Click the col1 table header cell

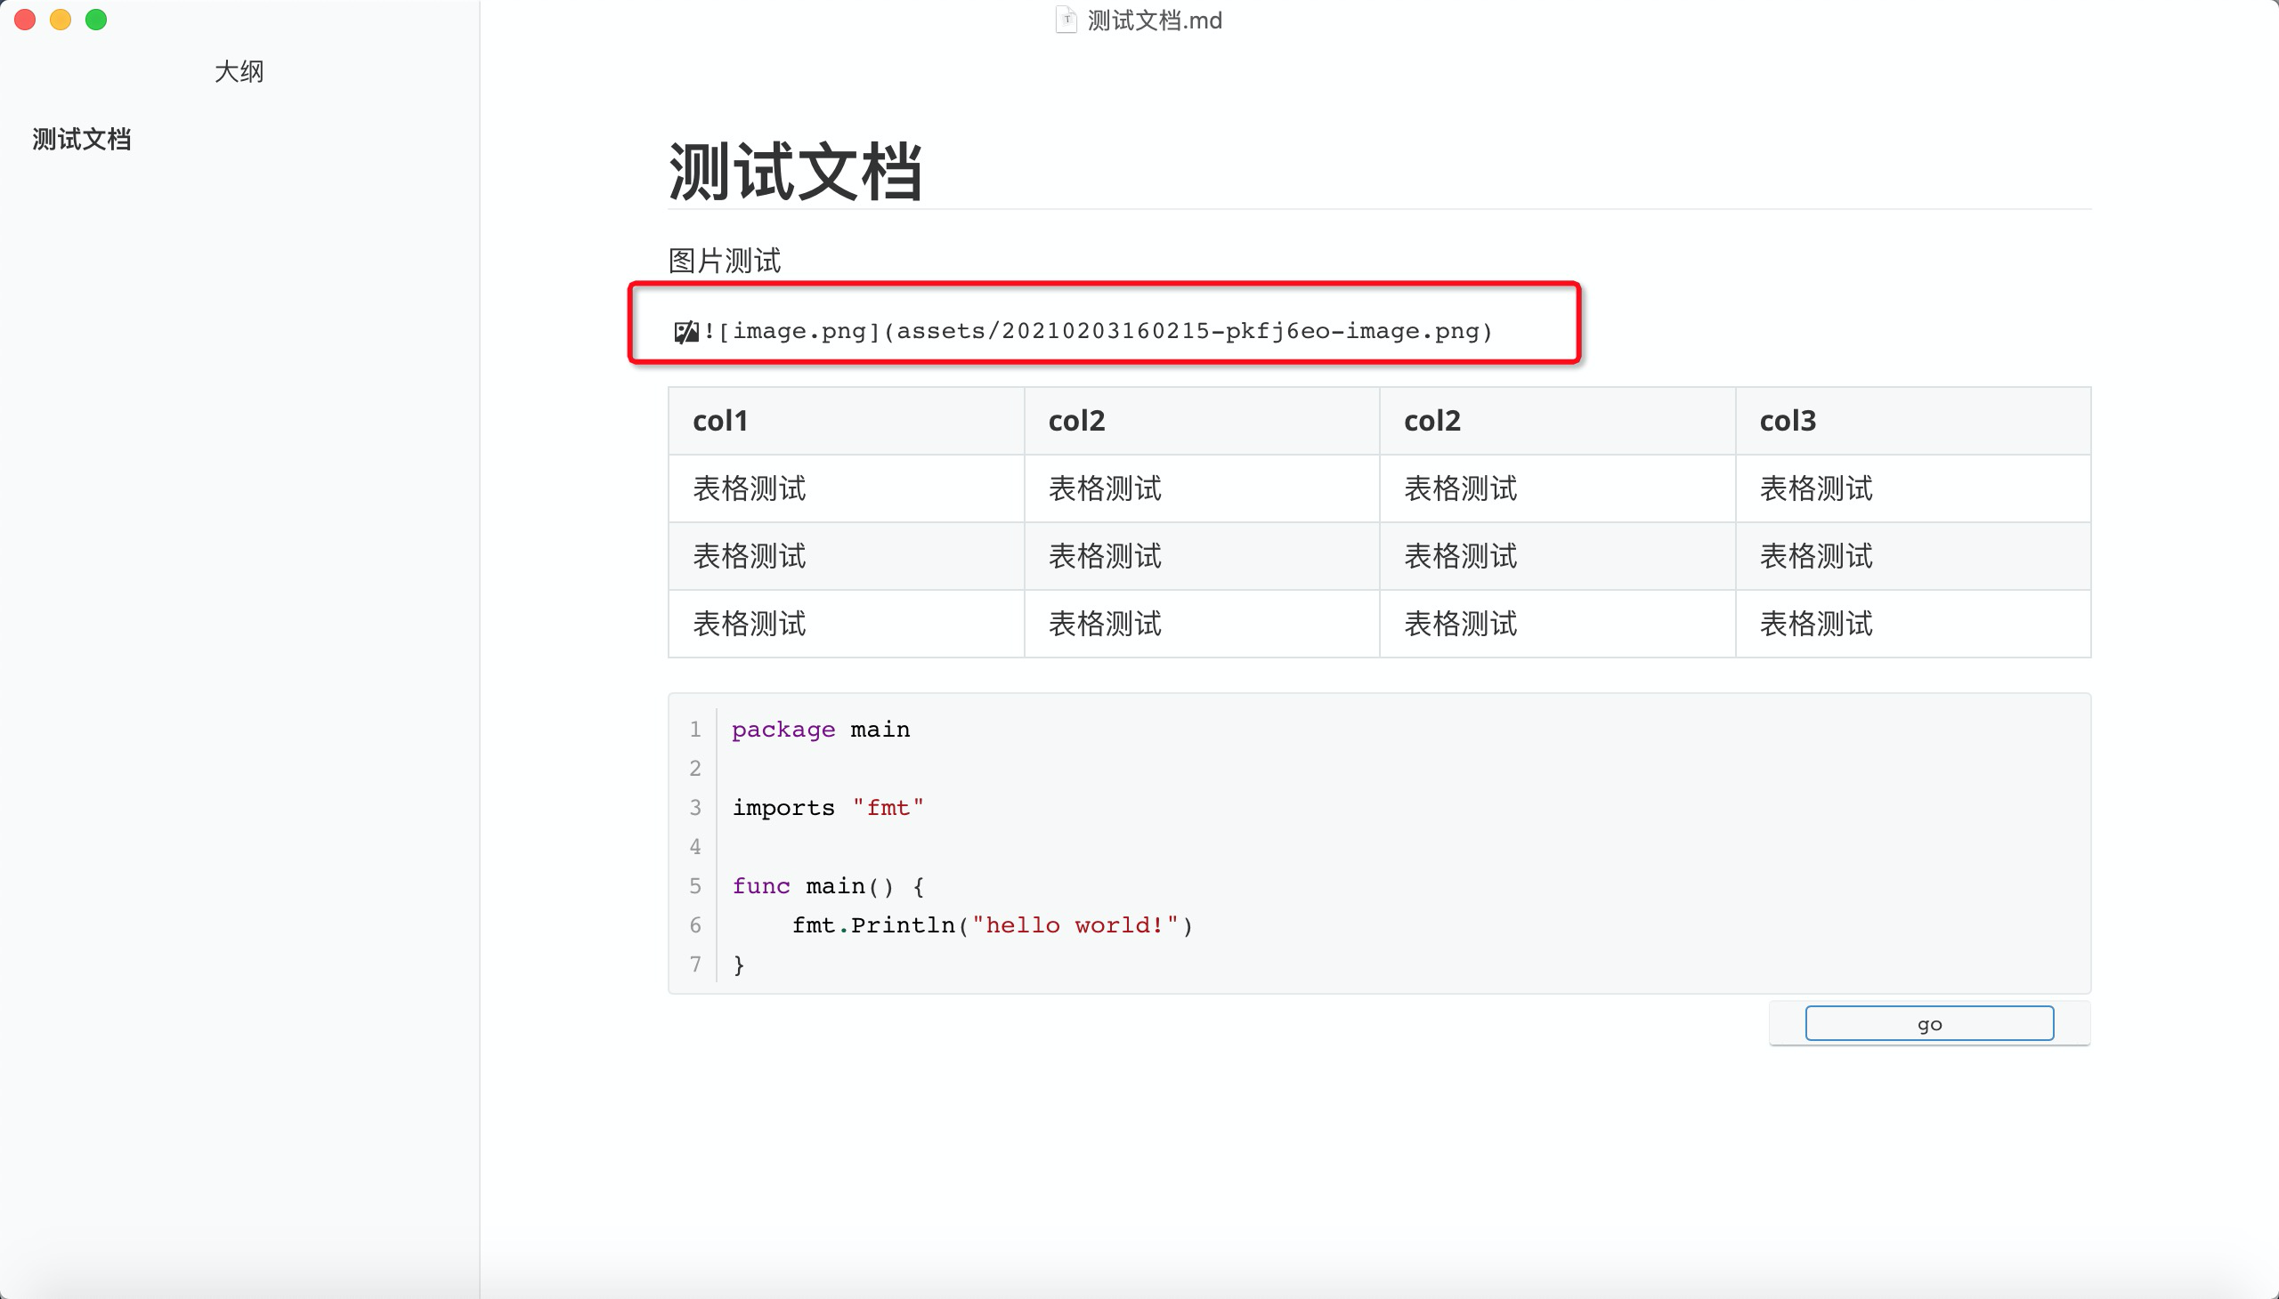(x=847, y=421)
